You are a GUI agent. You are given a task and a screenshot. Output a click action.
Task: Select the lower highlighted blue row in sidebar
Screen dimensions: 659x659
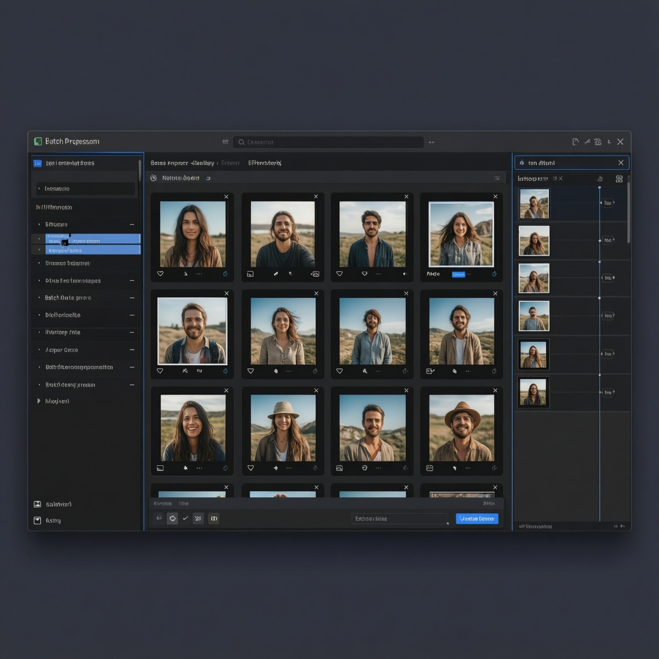coord(93,250)
